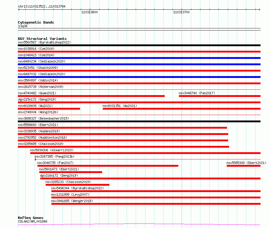Select nsv6026608 (Wu2021) label
269x228 pixels.
[x=35, y=106]
